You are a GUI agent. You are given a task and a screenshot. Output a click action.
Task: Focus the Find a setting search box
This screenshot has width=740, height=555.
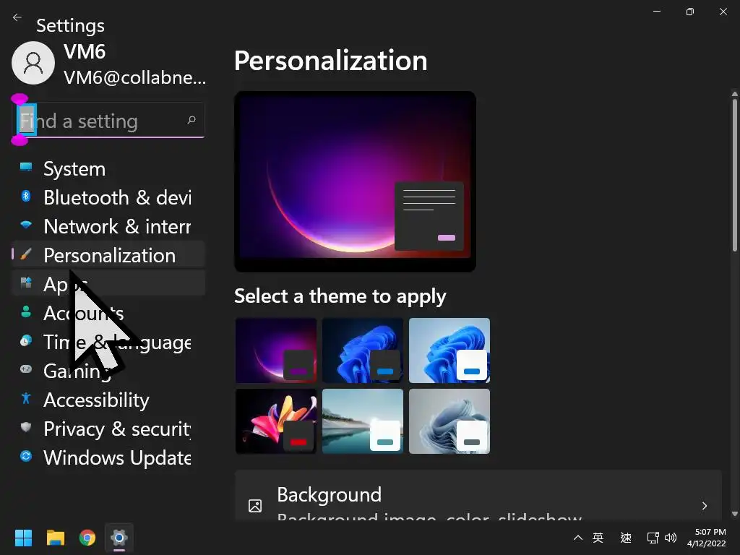tap(108, 121)
